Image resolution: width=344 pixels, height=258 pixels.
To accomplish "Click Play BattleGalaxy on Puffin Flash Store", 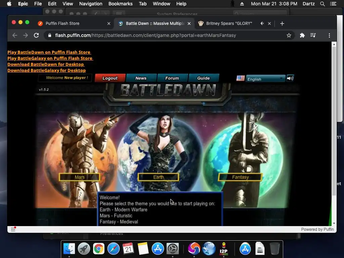I will click(50, 58).
